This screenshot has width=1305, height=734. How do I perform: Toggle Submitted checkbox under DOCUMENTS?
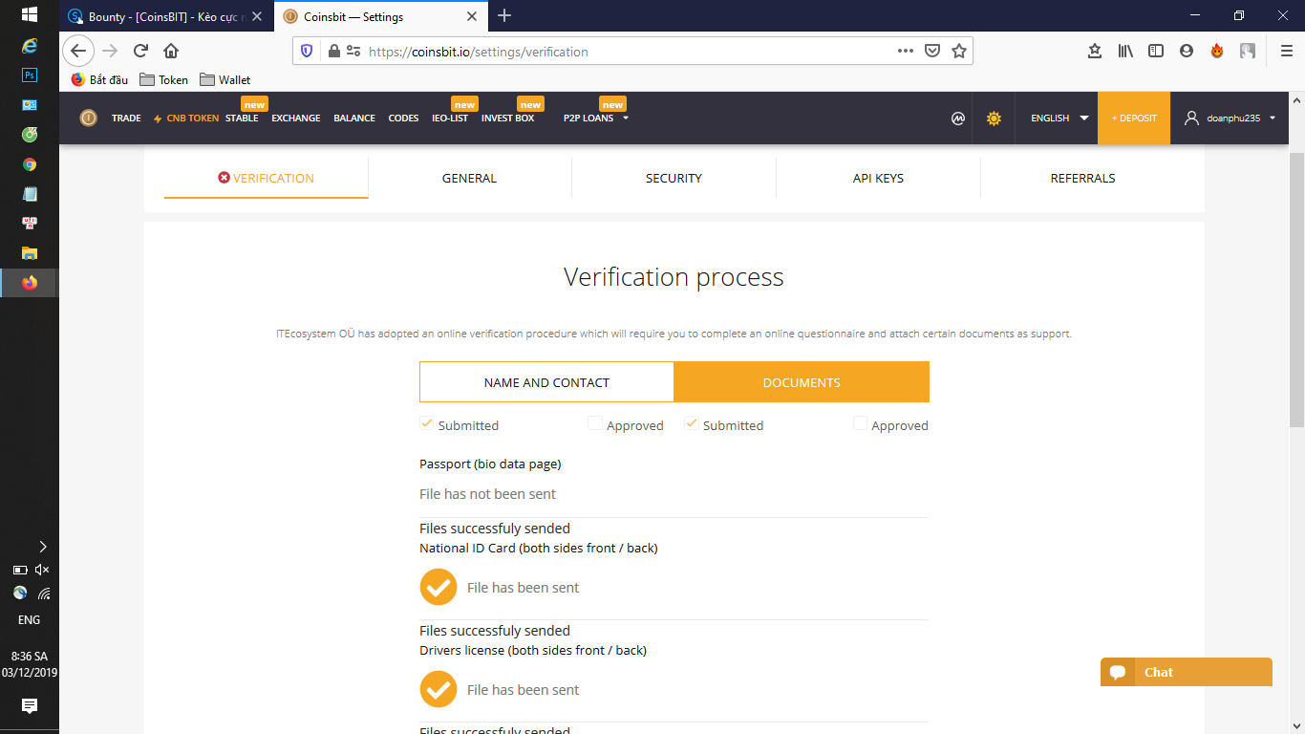(691, 423)
